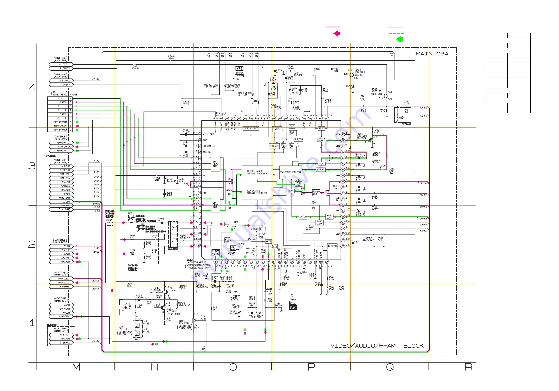Click the LINE AMP block
The image size is (559, 391).
[x=262, y=235]
